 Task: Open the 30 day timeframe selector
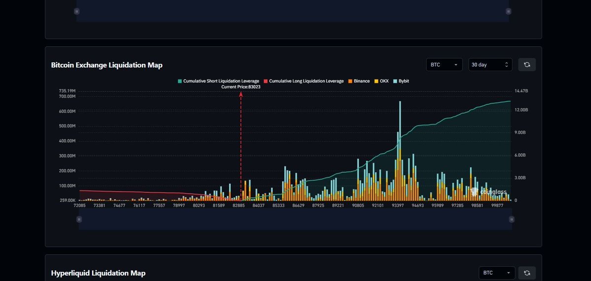click(490, 64)
